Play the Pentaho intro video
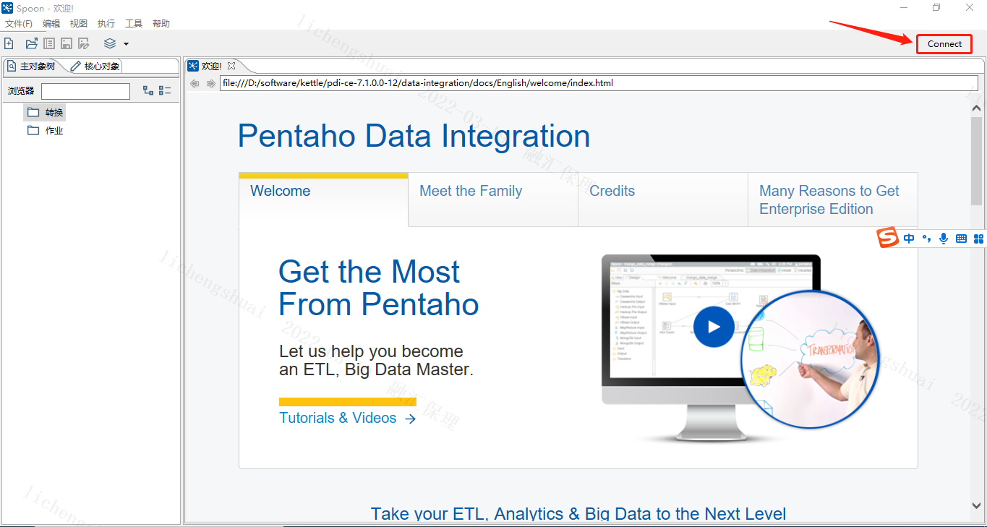 pyautogui.click(x=714, y=327)
